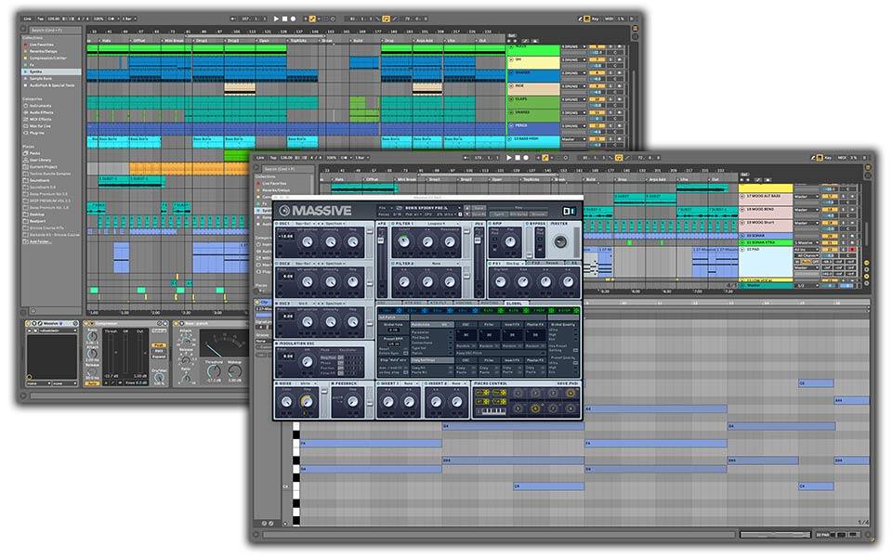
Task: Toggle the Filter 1 power switch in Massive
Action: [x=392, y=224]
